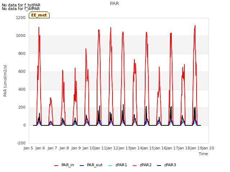
Task: Click cyan zPAR1 legend swatch
Action: [110, 166]
